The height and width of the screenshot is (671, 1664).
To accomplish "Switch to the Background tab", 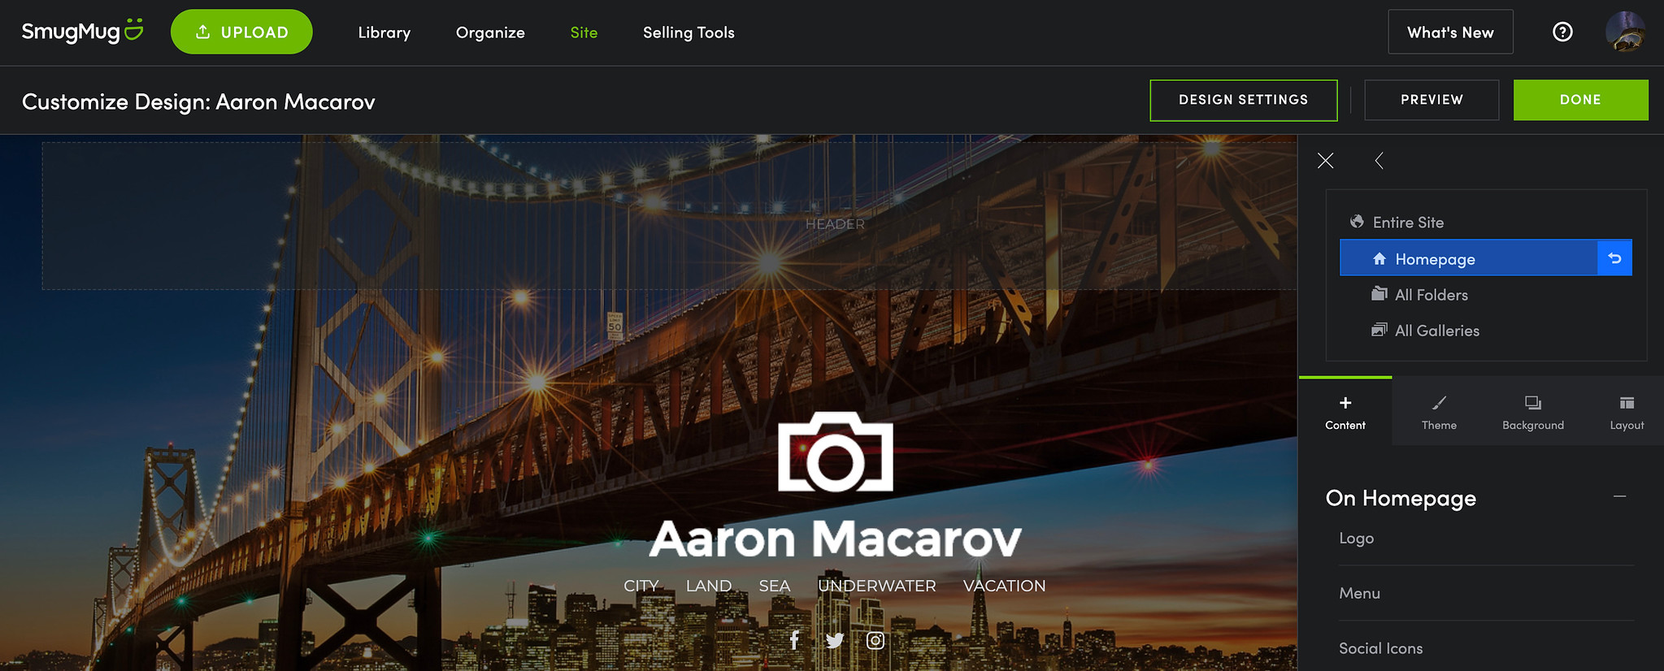I will (1533, 411).
